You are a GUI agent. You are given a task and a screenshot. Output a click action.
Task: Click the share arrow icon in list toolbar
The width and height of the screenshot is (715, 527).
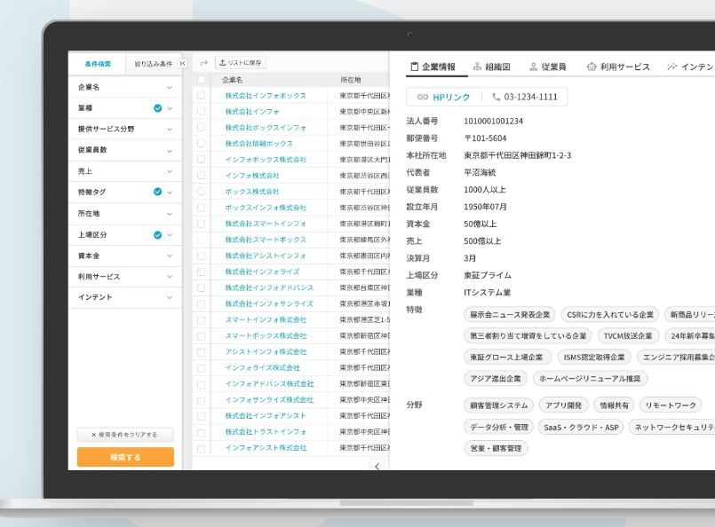point(203,63)
